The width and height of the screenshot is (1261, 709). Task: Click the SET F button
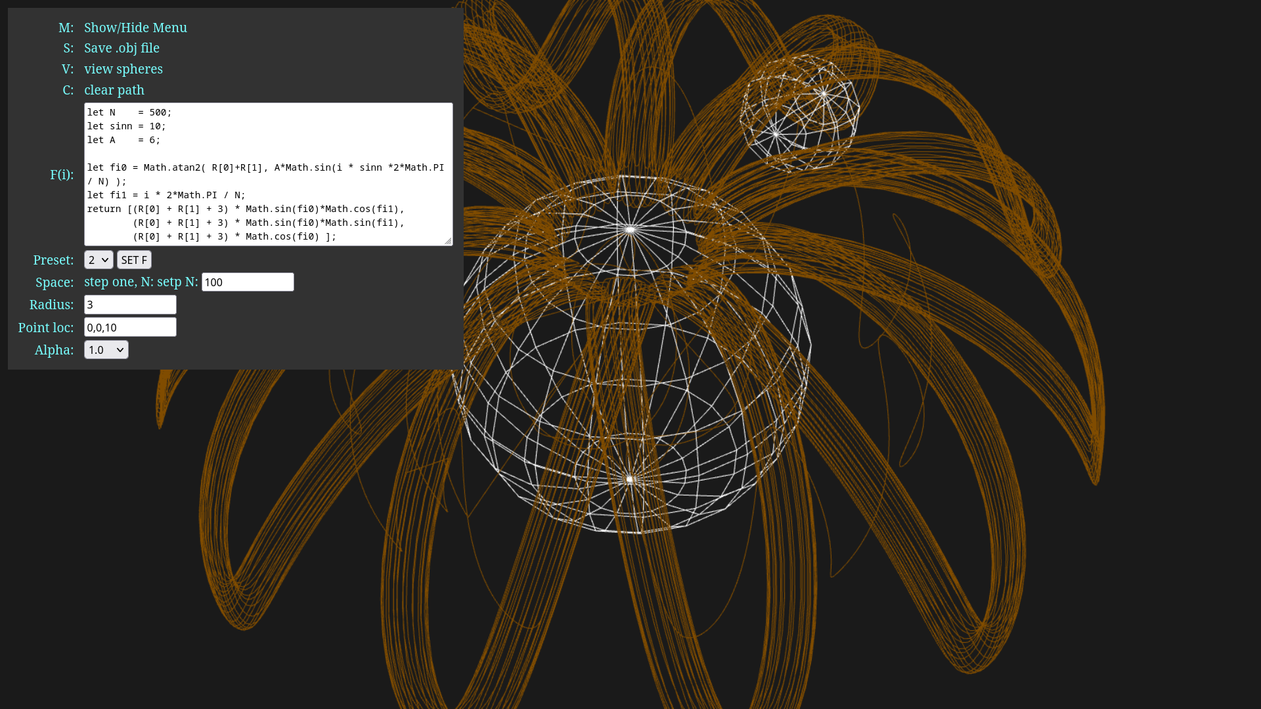click(134, 260)
